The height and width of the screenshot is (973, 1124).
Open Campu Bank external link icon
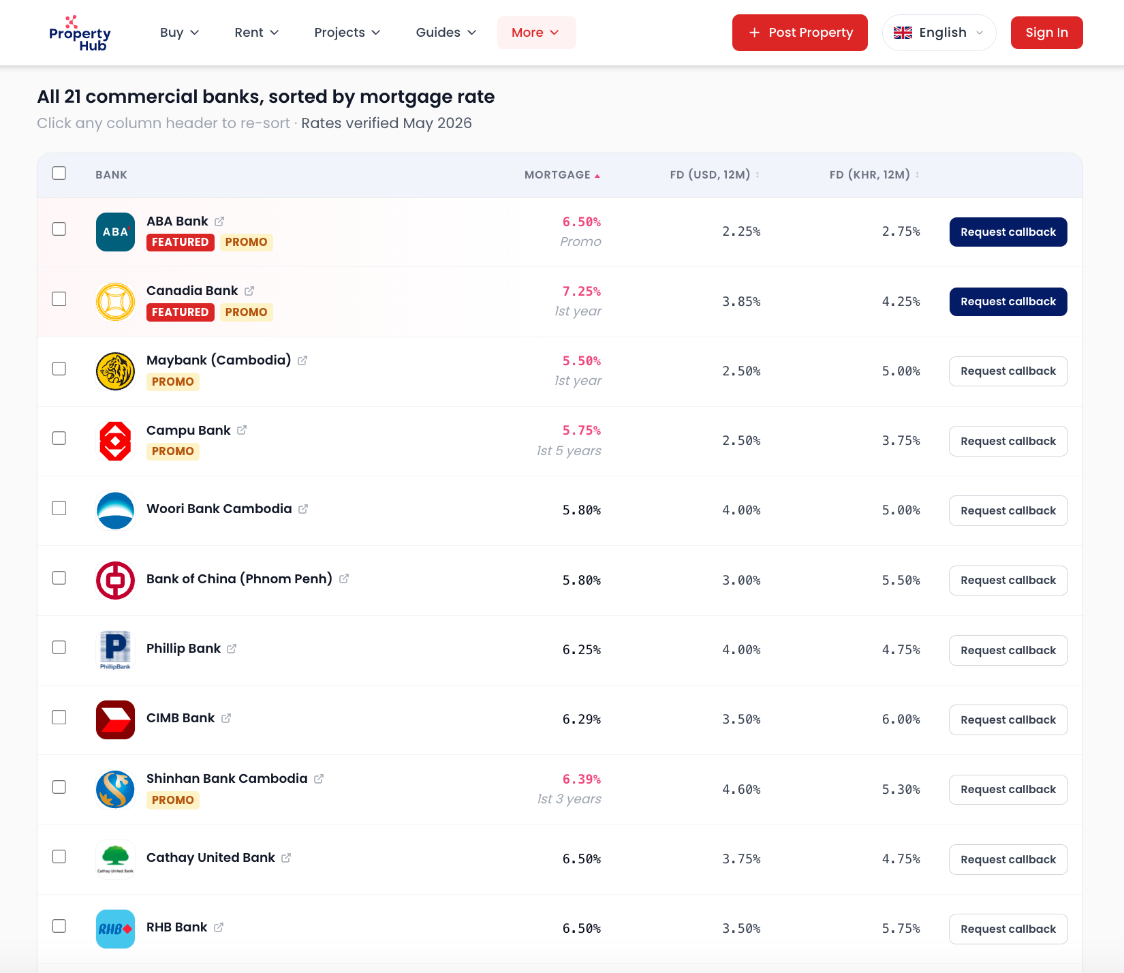(x=242, y=430)
